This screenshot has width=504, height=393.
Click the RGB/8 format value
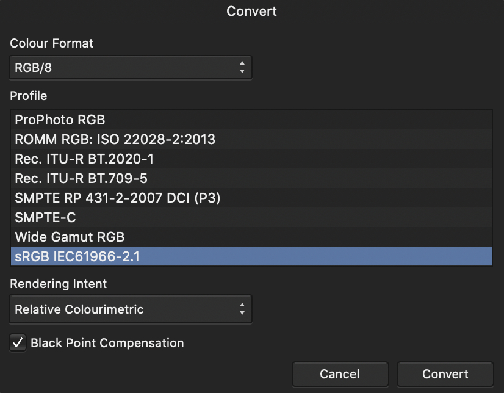(34, 67)
